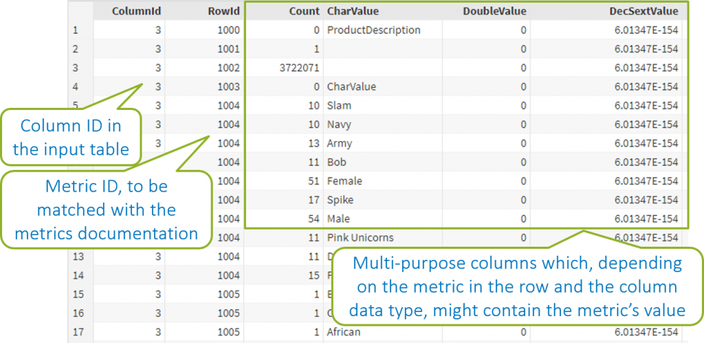
Task: Click the Female value cell
Action: tap(344, 181)
